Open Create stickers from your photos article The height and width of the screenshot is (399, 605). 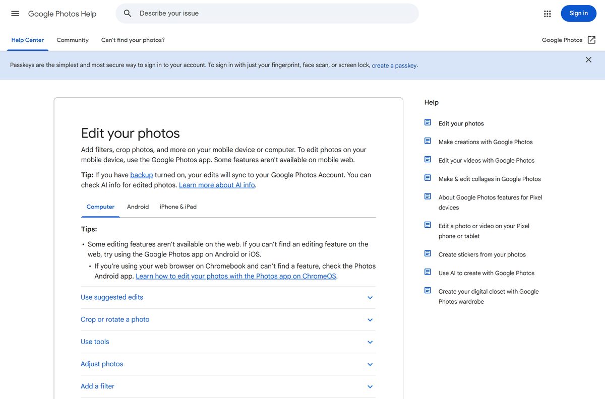coord(482,254)
